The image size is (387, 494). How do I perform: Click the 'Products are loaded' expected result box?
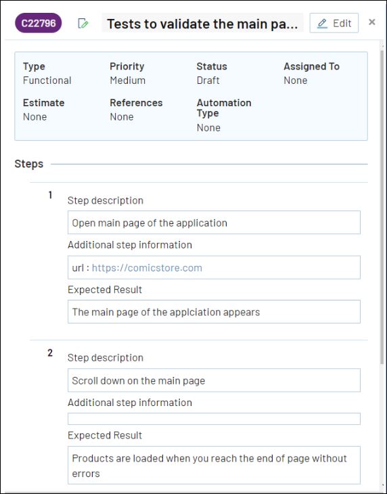(x=214, y=465)
